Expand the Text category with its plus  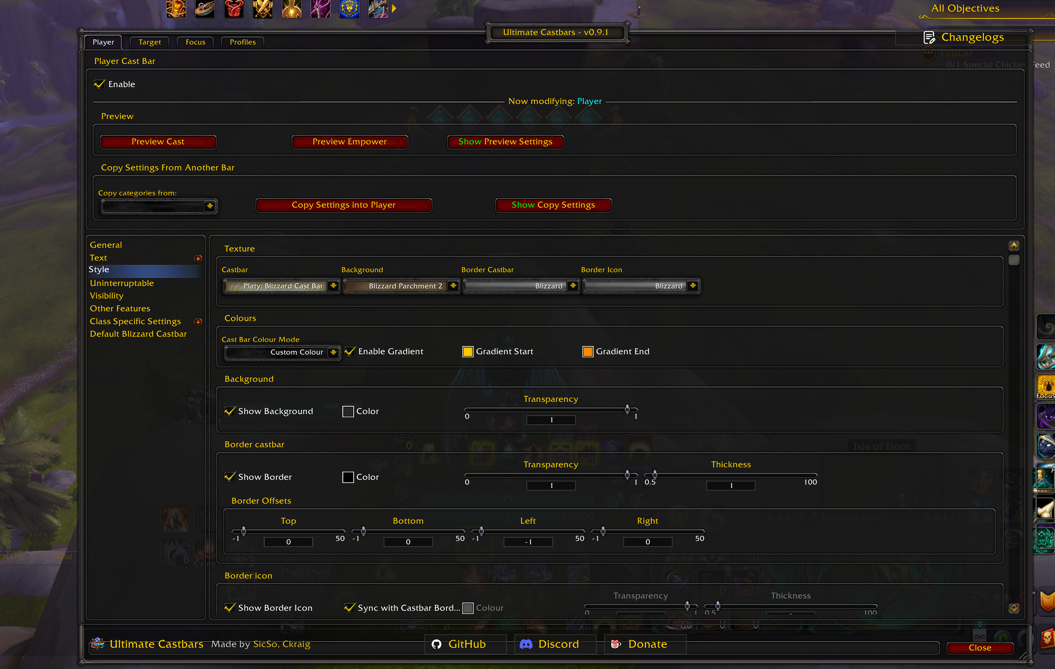pyautogui.click(x=198, y=258)
